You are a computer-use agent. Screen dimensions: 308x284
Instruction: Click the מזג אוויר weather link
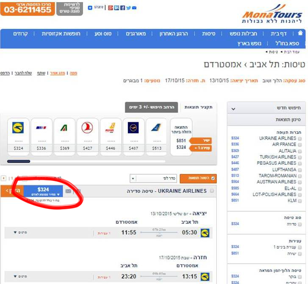pos(57,73)
